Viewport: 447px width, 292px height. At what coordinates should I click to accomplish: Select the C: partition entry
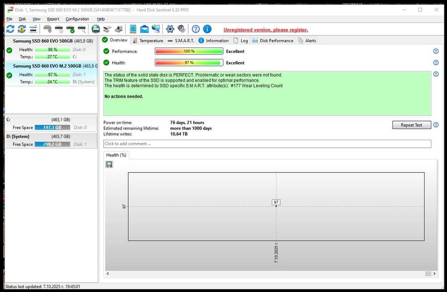pyautogui.click(x=51, y=124)
